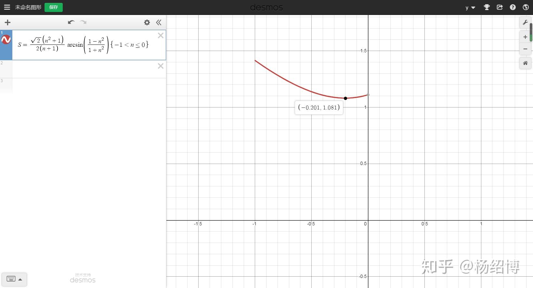Open the help menu

(x=513, y=7)
